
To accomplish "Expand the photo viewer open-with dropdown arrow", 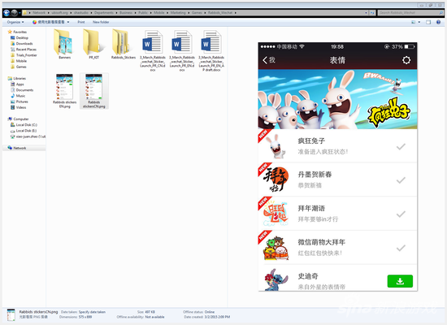I will [x=68, y=22].
